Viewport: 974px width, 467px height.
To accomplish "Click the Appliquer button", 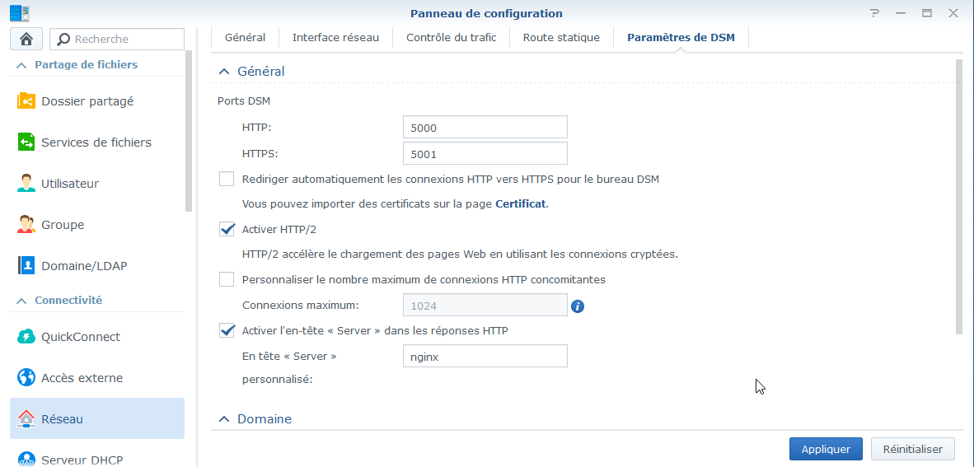I will pyautogui.click(x=826, y=450).
